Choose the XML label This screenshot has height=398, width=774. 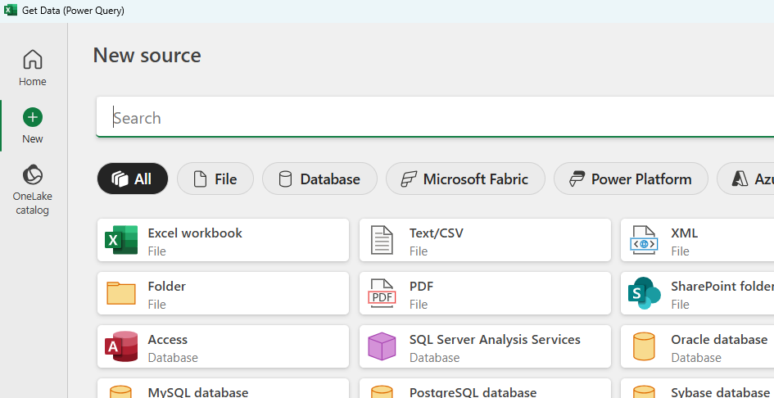coord(685,233)
